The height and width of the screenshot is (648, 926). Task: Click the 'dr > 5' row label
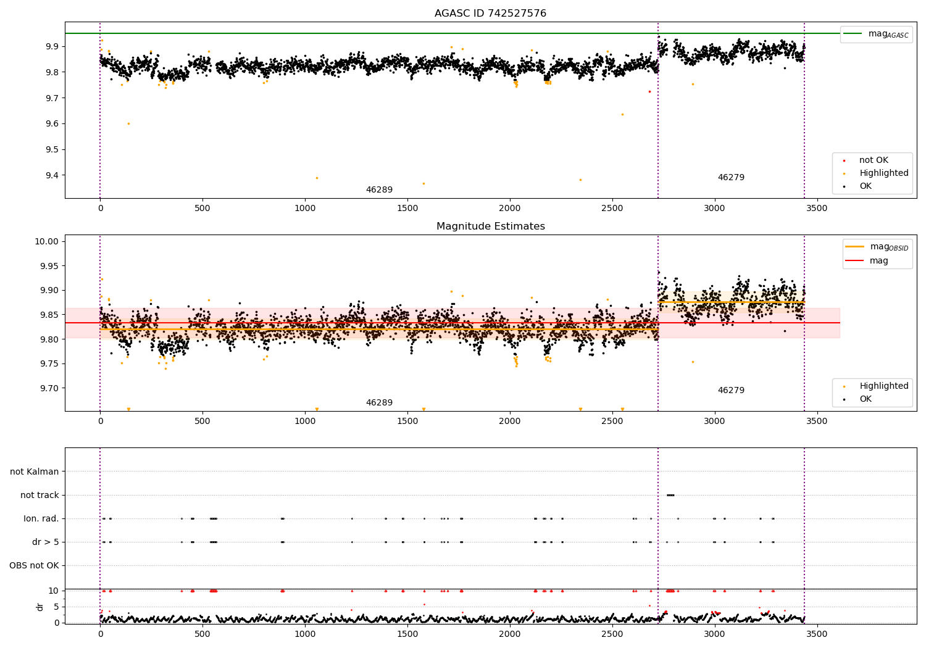[x=46, y=542]
